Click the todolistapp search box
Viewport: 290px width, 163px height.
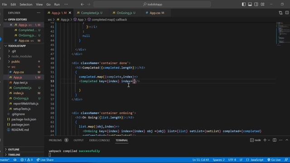coord(152,4)
